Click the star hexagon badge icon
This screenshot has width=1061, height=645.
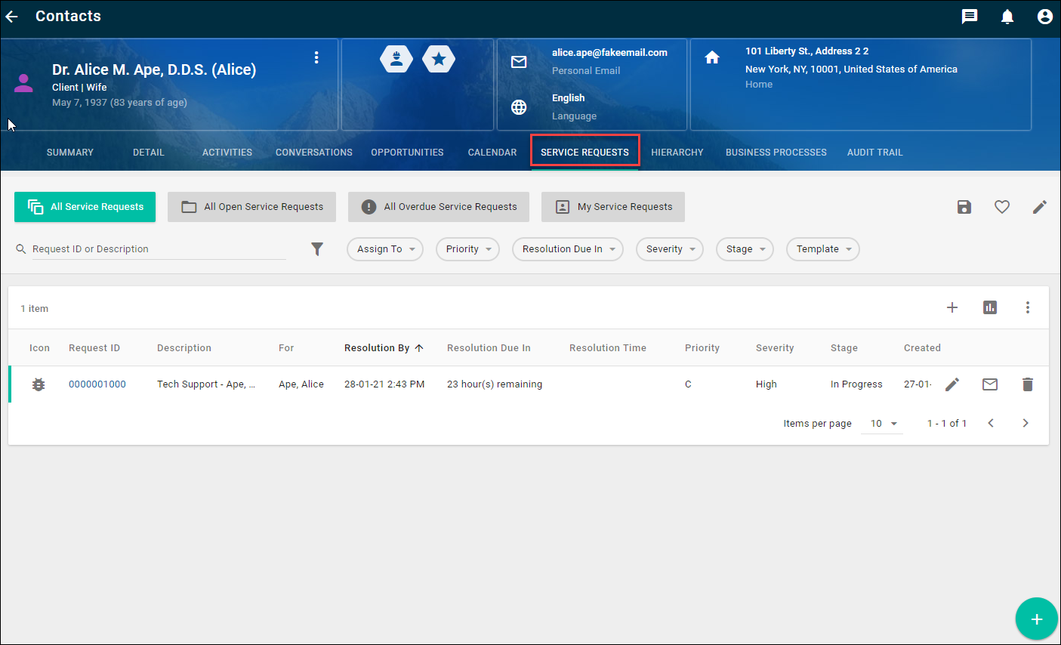pyautogui.click(x=439, y=59)
